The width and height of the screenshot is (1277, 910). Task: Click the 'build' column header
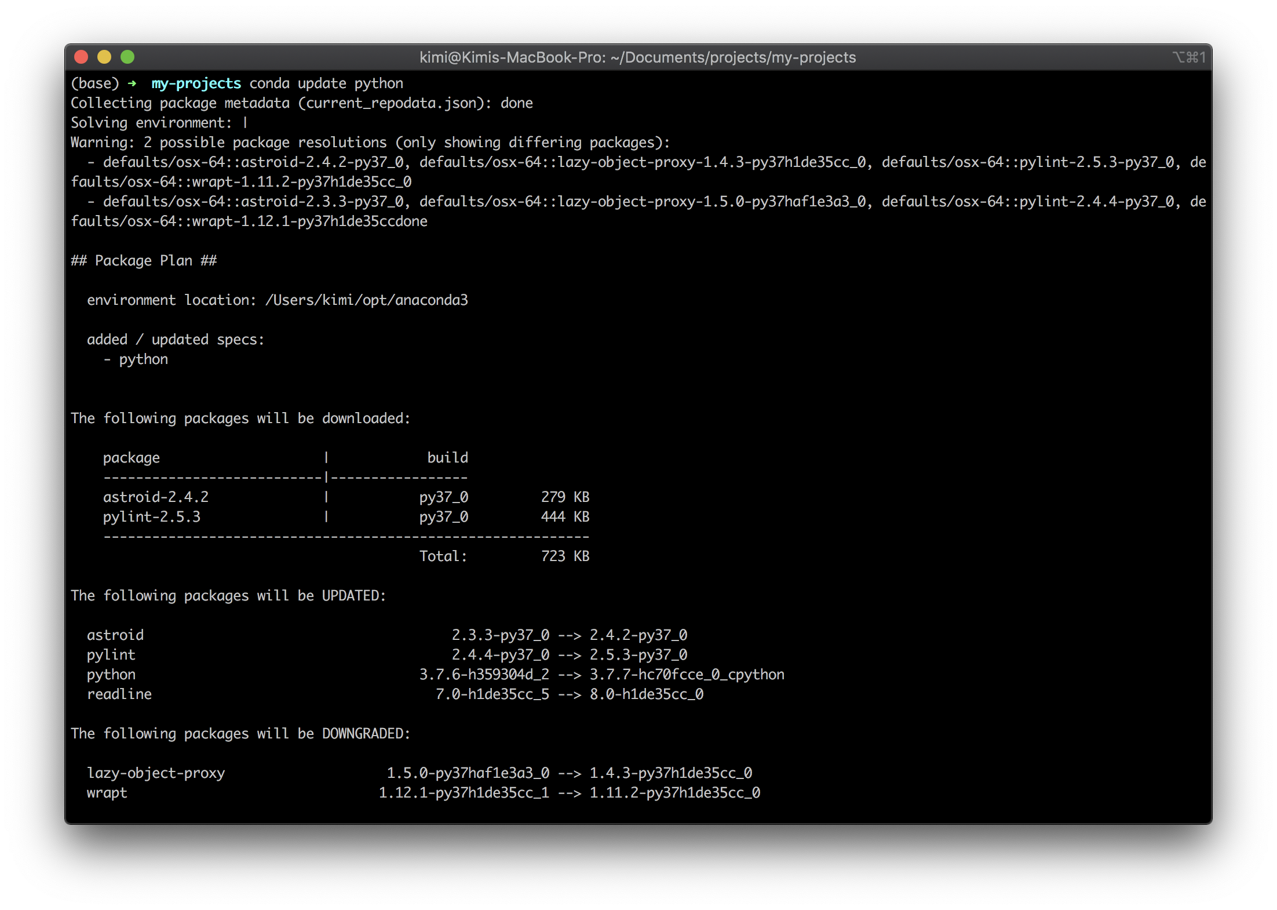pos(448,458)
